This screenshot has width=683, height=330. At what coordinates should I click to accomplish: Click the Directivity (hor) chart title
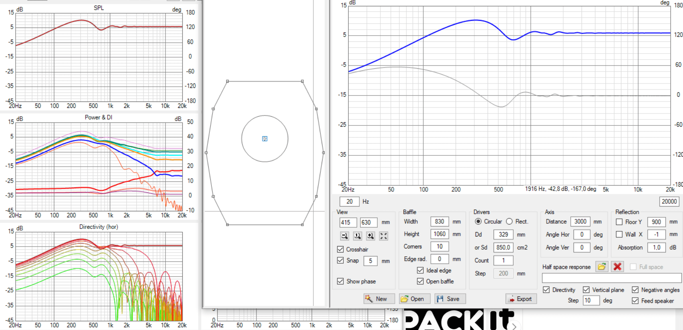(98, 227)
